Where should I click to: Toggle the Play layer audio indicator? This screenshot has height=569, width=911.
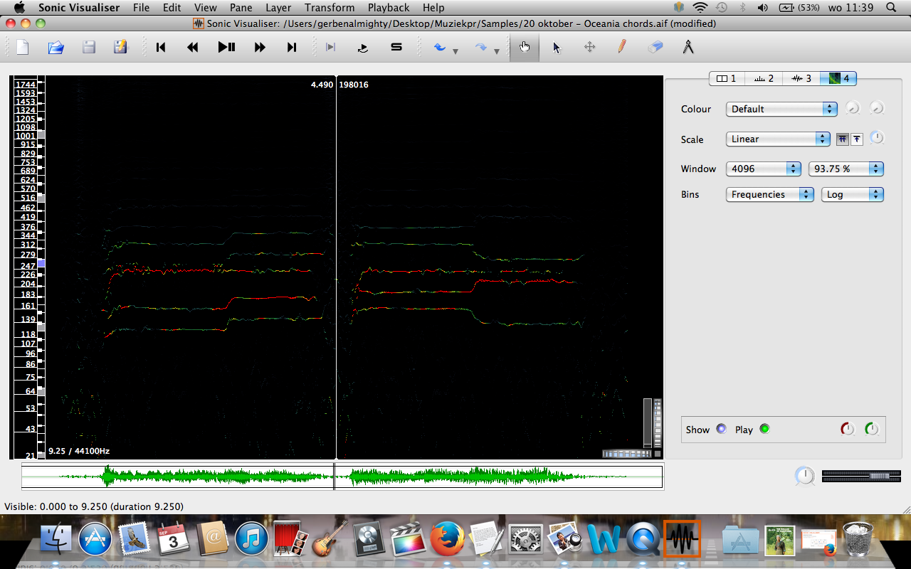coord(764,429)
